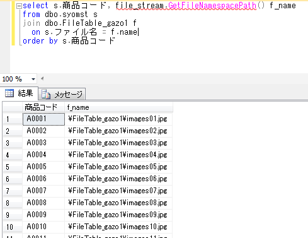Click cell A0001
This screenshot has height=238, width=308.
click(43, 119)
